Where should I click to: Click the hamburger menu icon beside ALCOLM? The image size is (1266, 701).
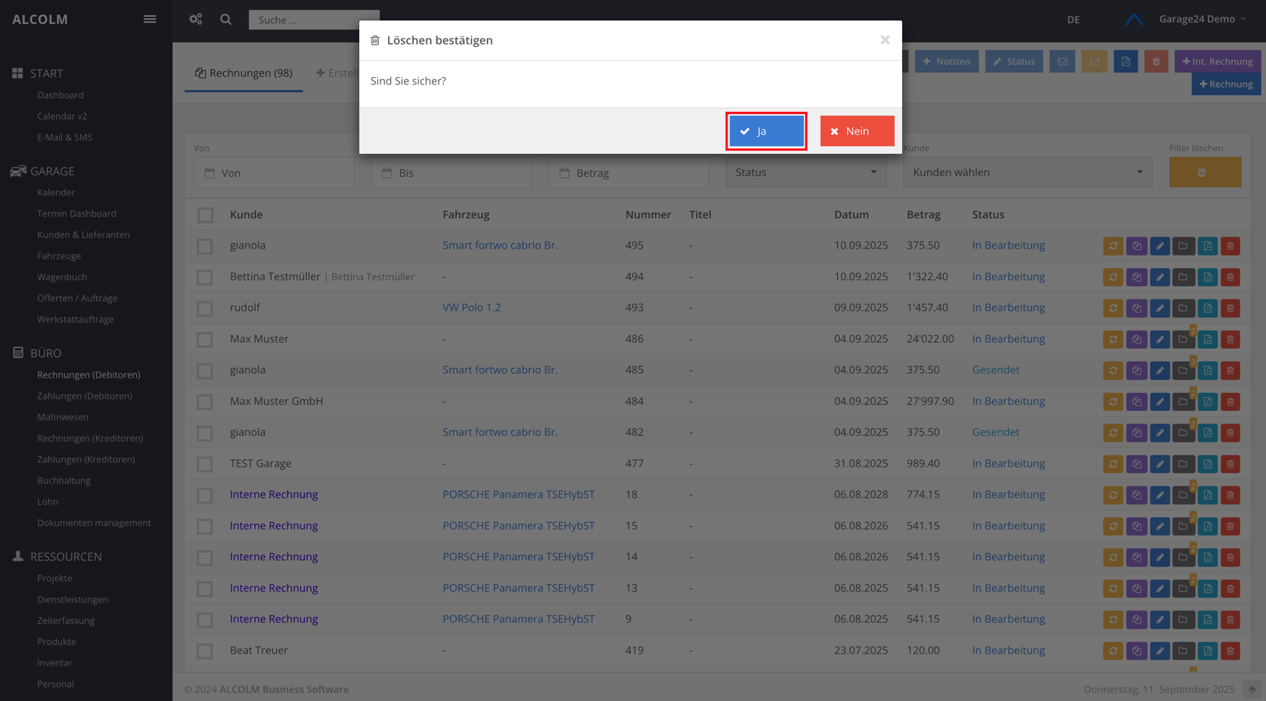(x=150, y=20)
